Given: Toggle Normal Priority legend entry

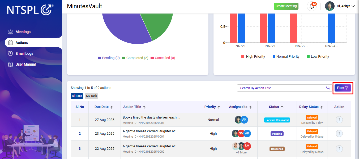Looking at the screenshot, I should tap(286, 57).
